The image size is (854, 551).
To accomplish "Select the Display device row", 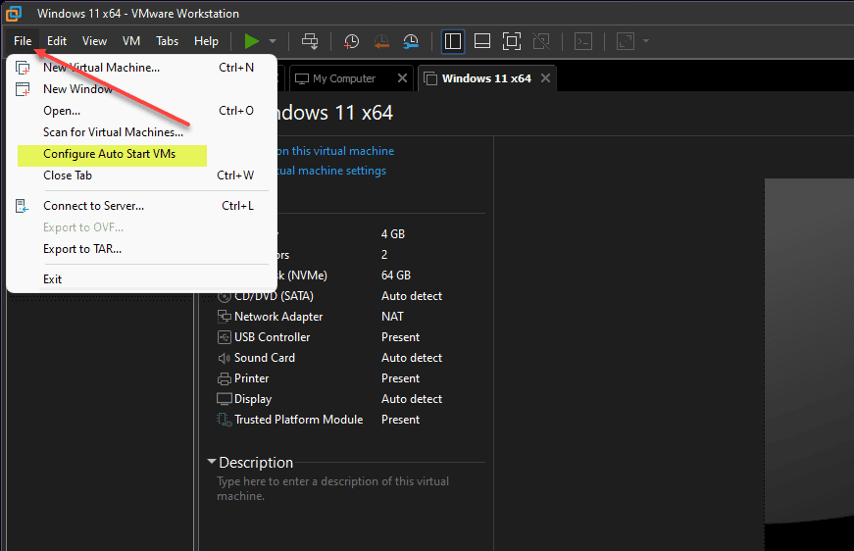I will pyautogui.click(x=349, y=399).
